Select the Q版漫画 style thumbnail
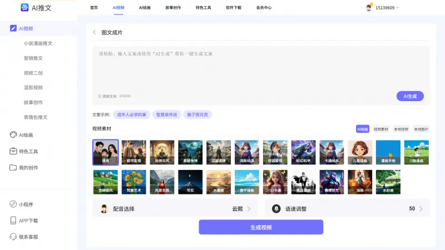 coord(417,152)
